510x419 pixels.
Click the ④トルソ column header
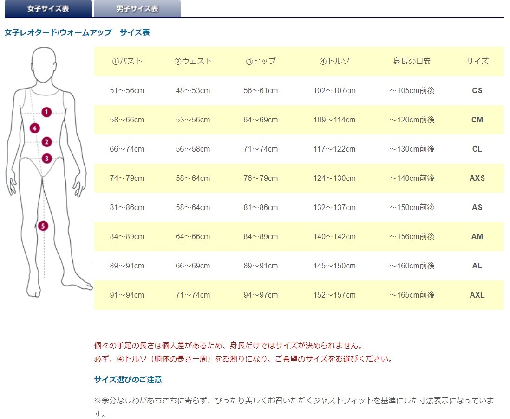coord(334,61)
